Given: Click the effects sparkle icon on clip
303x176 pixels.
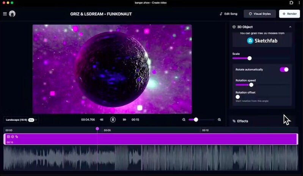Looking at the screenshot, I should click(17, 137).
